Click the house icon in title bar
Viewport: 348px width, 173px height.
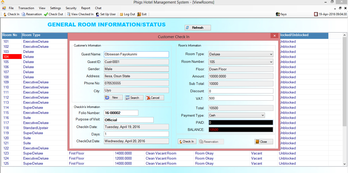point(3,2)
